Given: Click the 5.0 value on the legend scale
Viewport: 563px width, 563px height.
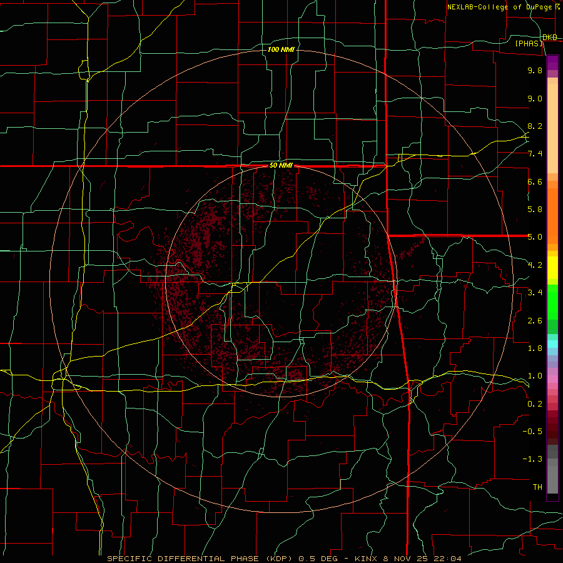Looking at the screenshot, I should [535, 237].
